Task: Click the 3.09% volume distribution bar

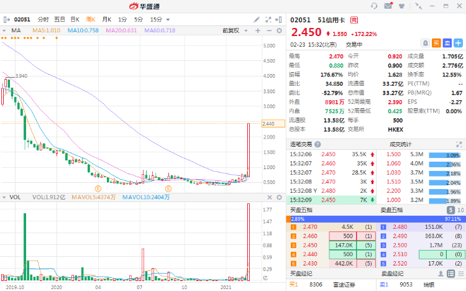Action: [x=445, y=155]
